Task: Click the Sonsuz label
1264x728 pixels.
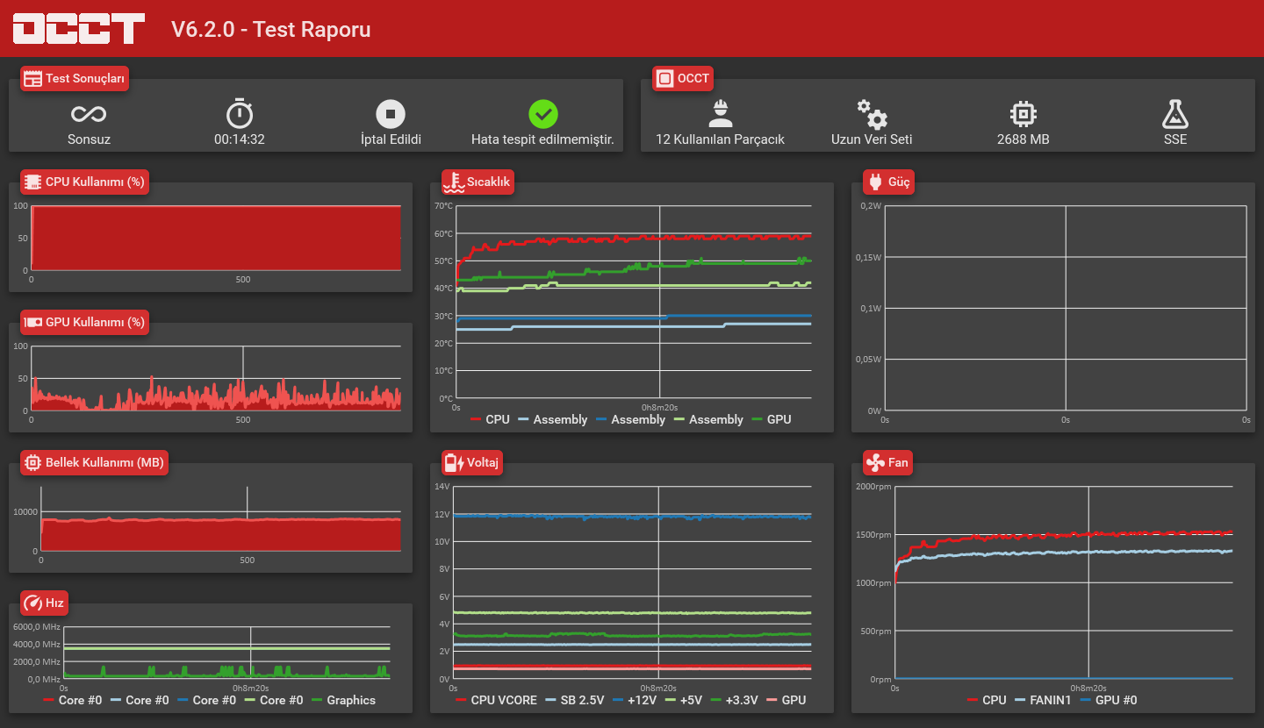Action: (x=89, y=139)
